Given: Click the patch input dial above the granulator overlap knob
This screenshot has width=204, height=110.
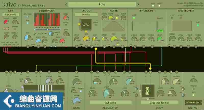Looking at the screenshot, I should (x=49, y=72).
